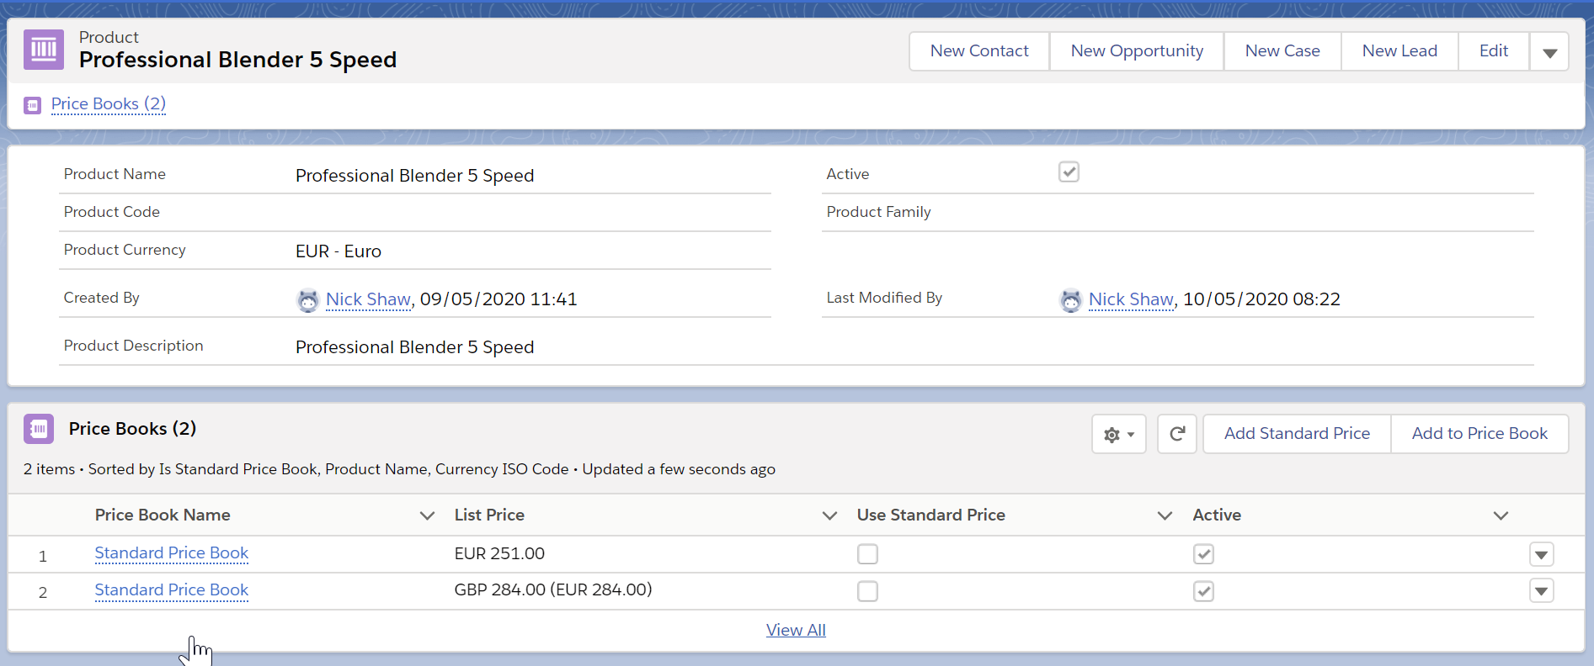Click the Price Books related list icon
Screen dimensions: 1594x666
(x=39, y=429)
